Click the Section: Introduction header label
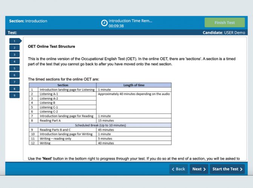Image resolution: width=253 pixels, height=188 pixels. coord(28,21)
